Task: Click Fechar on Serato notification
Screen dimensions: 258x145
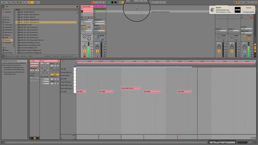Action: (x=249, y=8)
